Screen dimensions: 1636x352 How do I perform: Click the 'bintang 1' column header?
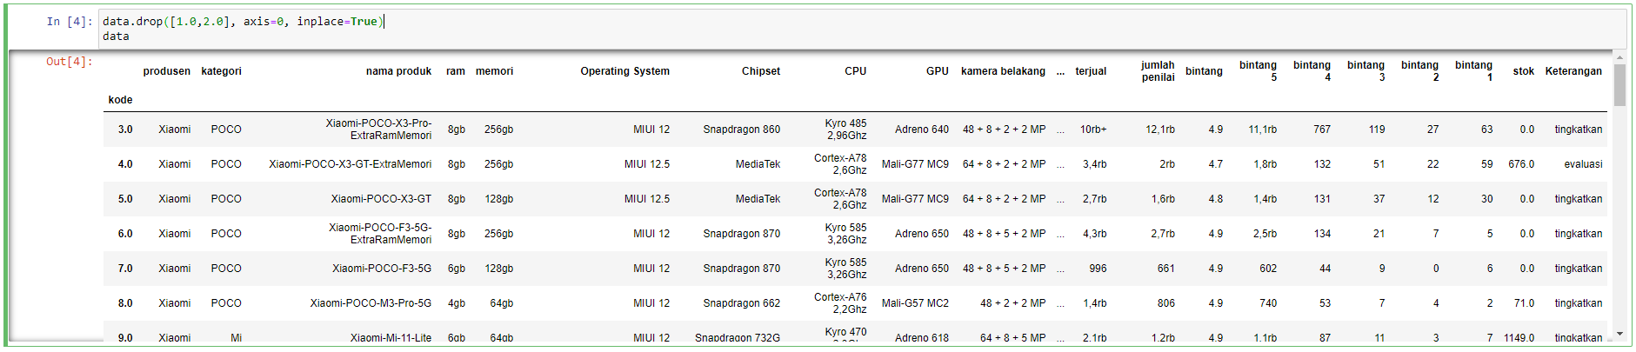tap(1473, 71)
